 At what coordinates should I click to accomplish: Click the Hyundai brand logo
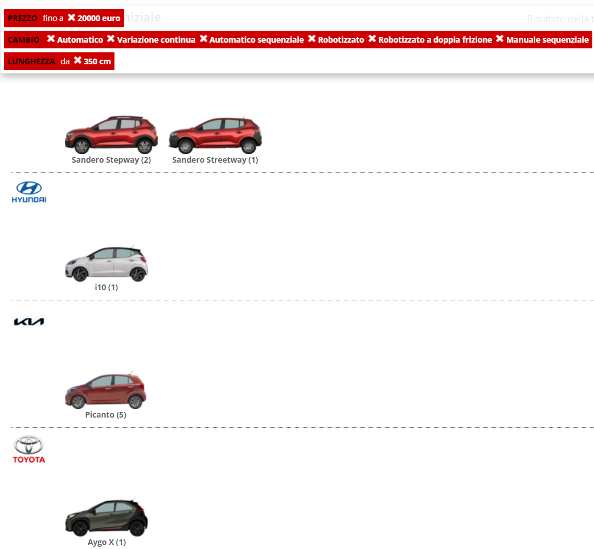(x=29, y=192)
